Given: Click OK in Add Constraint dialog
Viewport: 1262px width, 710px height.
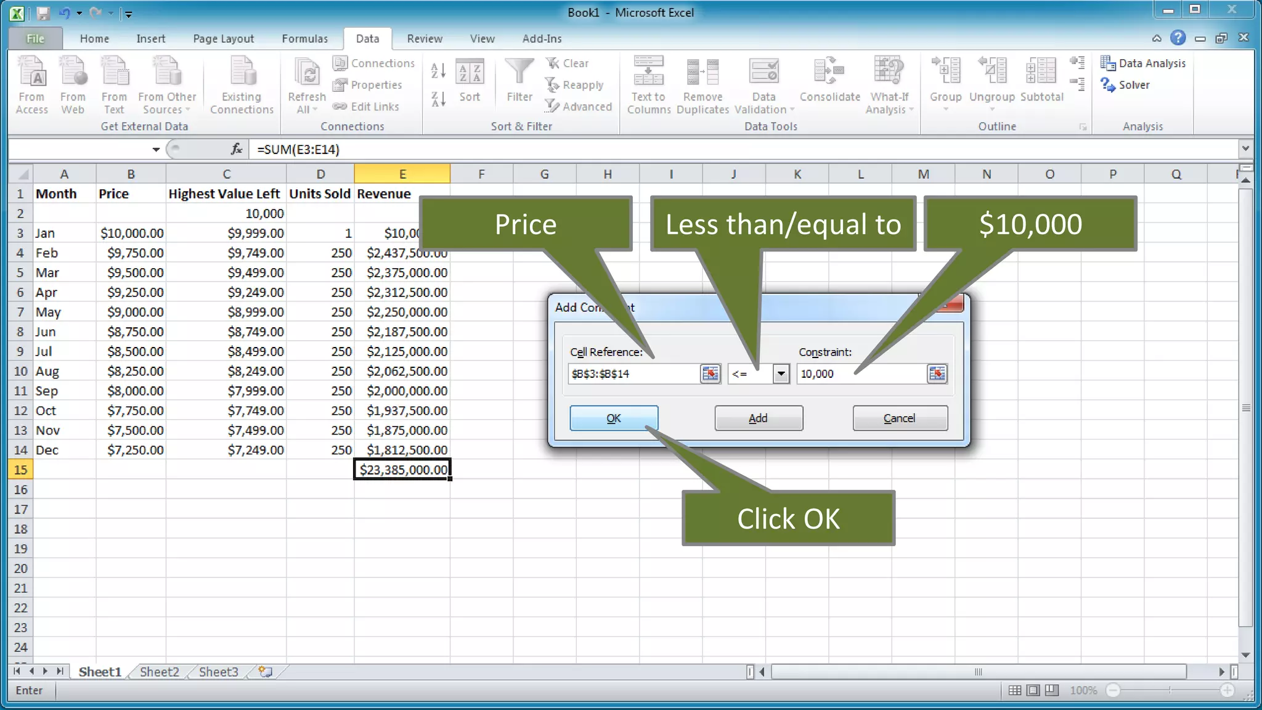Looking at the screenshot, I should click(x=613, y=418).
